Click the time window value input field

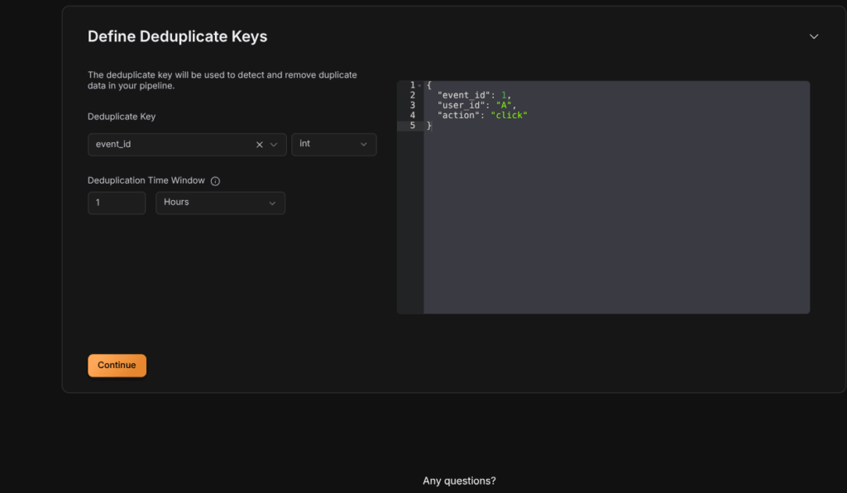[116, 203]
